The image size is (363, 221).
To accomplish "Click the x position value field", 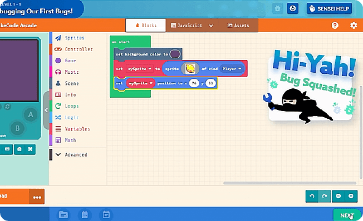I will click(x=194, y=83).
